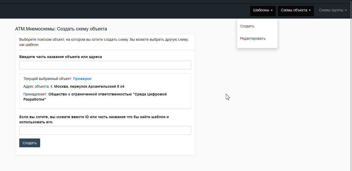Choose Редактировать from the dropdown menu
This screenshot has height=171, width=352.
tap(253, 38)
